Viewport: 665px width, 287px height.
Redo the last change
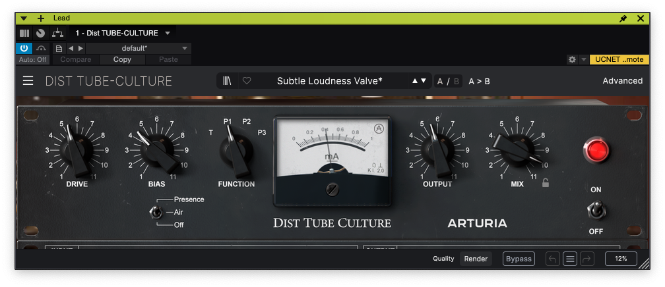tap(587, 259)
